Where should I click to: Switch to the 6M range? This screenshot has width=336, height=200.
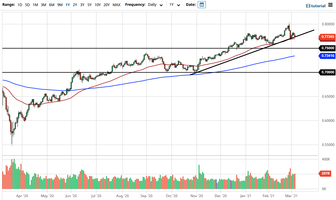(x=51, y=5)
